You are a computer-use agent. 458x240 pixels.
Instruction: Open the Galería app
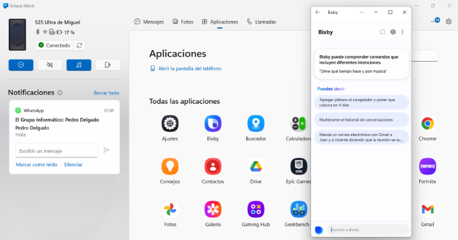212,210
